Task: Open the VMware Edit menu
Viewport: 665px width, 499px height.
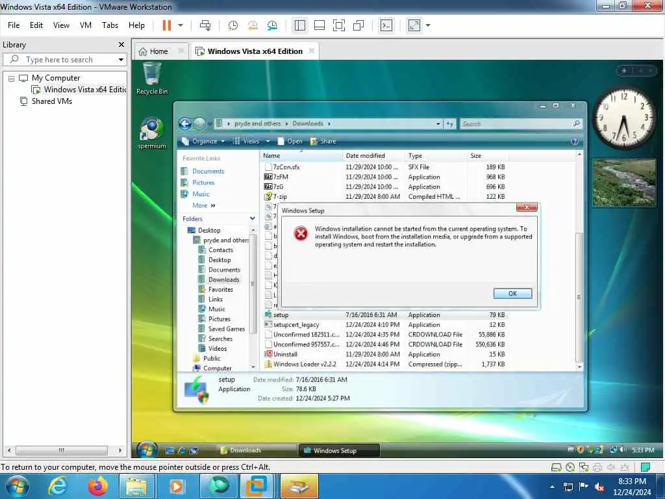Action: click(x=36, y=25)
